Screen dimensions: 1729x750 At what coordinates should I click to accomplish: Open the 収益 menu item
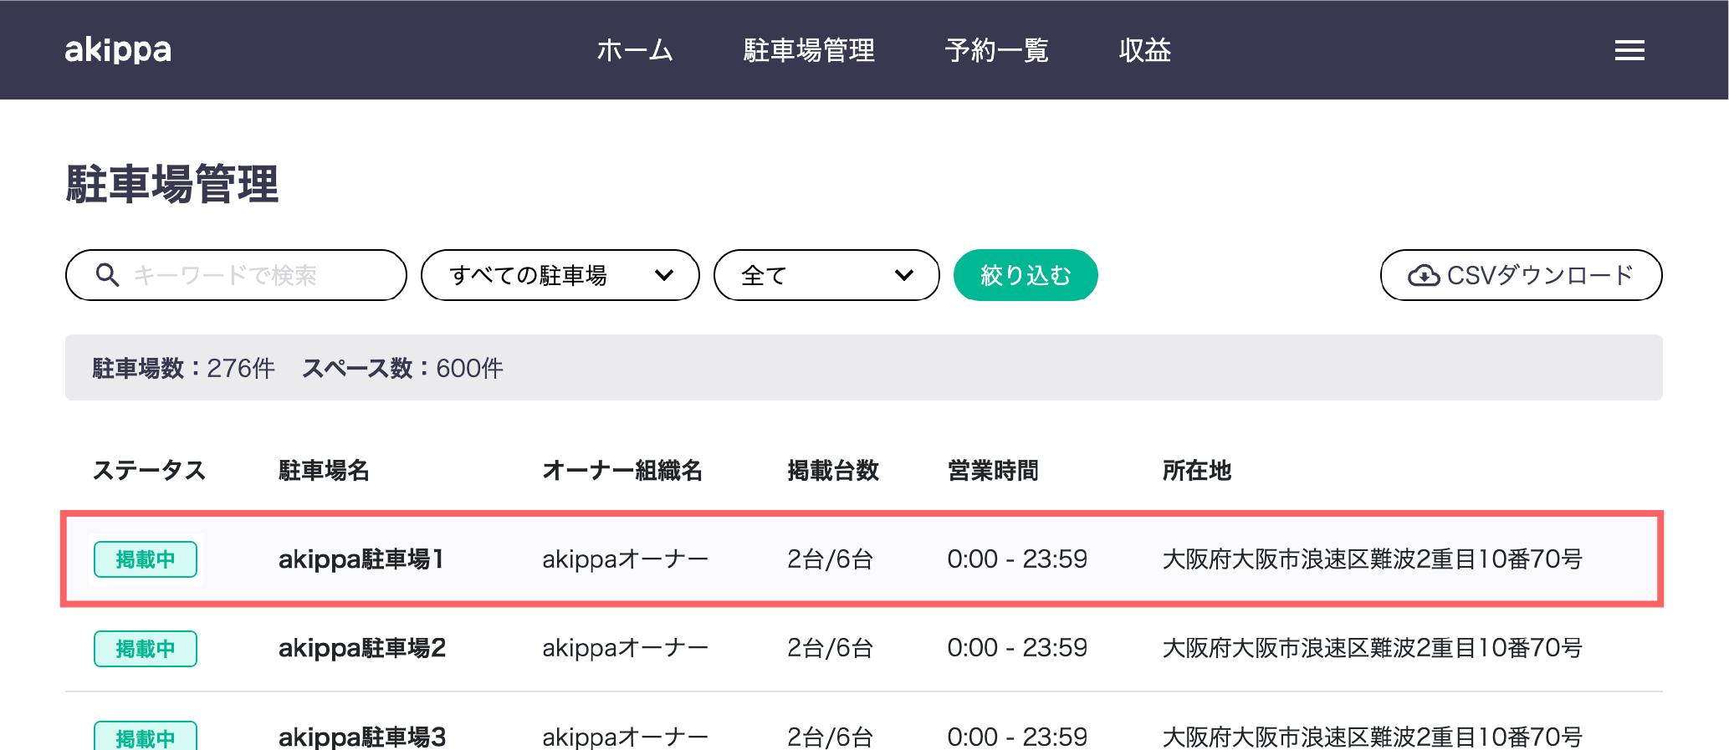pos(1144,50)
